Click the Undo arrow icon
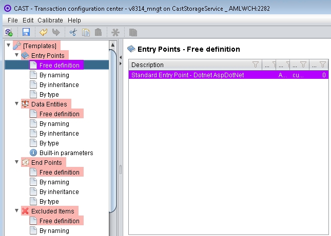331x236 pixels. click(x=44, y=32)
